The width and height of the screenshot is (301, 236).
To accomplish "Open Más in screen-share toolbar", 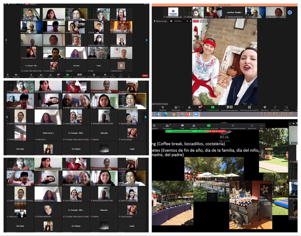I will point(261,127).
